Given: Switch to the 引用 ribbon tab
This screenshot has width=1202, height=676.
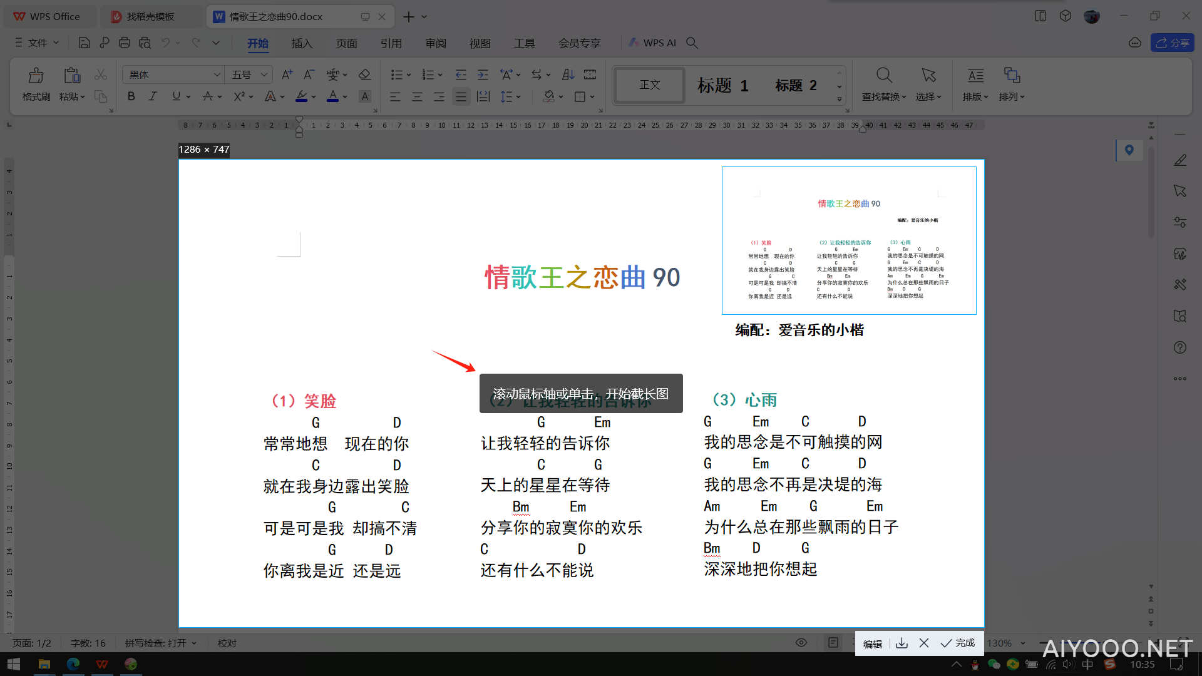Looking at the screenshot, I should pyautogui.click(x=391, y=43).
